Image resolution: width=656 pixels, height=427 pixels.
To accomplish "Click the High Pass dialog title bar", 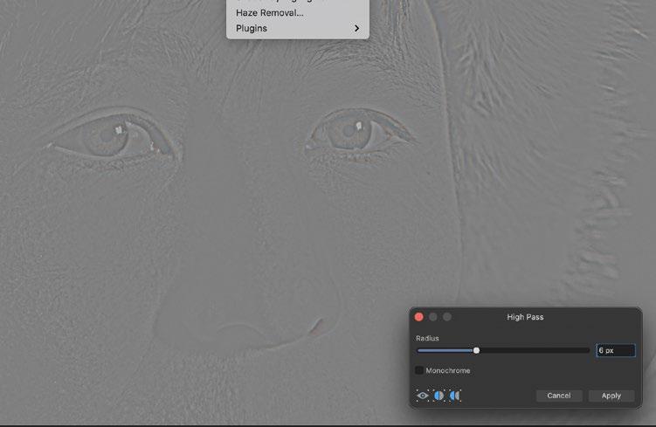I will [x=525, y=317].
